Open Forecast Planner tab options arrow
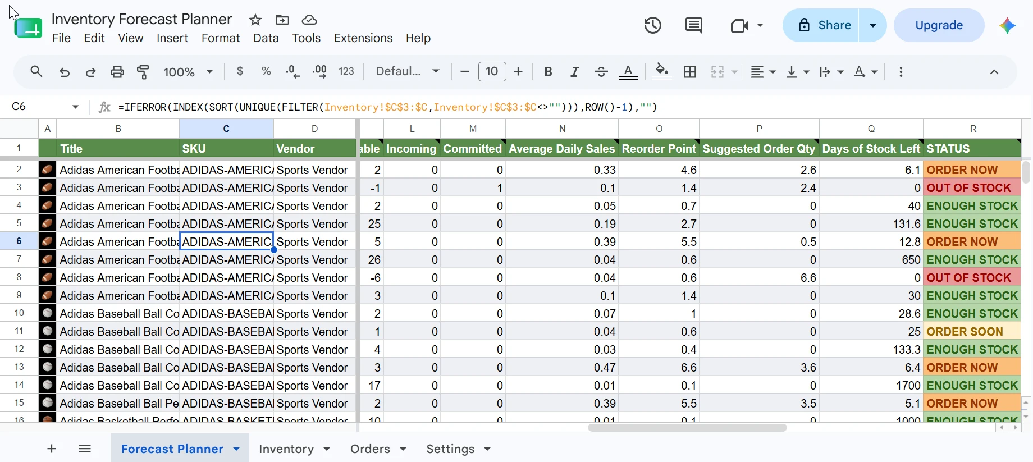This screenshot has height=462, width=1033. pos(236,449)
